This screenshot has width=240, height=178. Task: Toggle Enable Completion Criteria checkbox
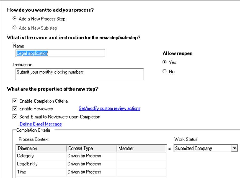click(x=15, y=101)
